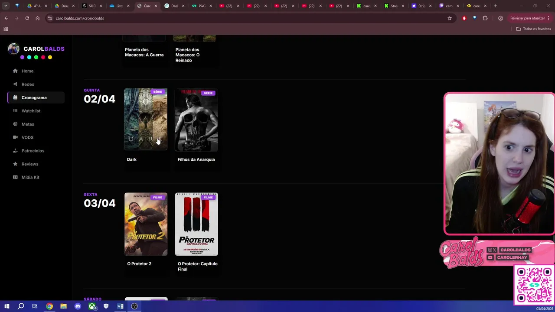This screenshot has width=555, height=312.
Task: Open the Dark series poster
Action: [x=146, y=119]
